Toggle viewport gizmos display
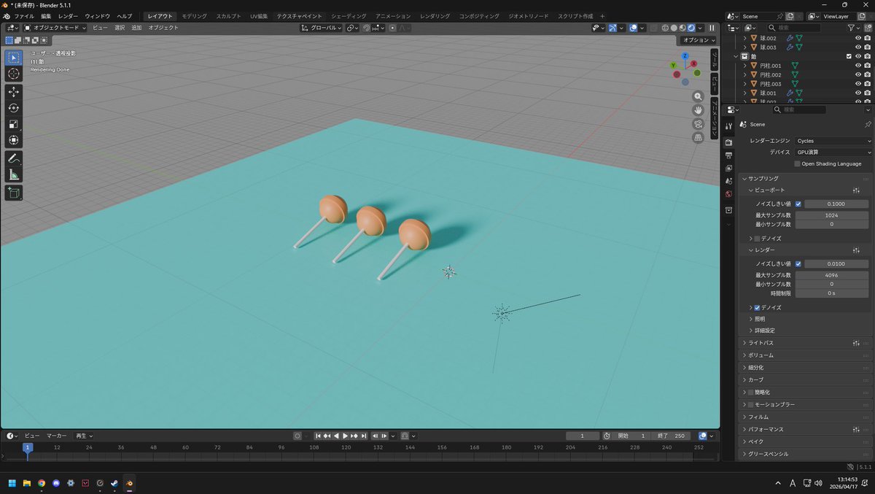Screen dimensions: 875x494 [612, 28]
